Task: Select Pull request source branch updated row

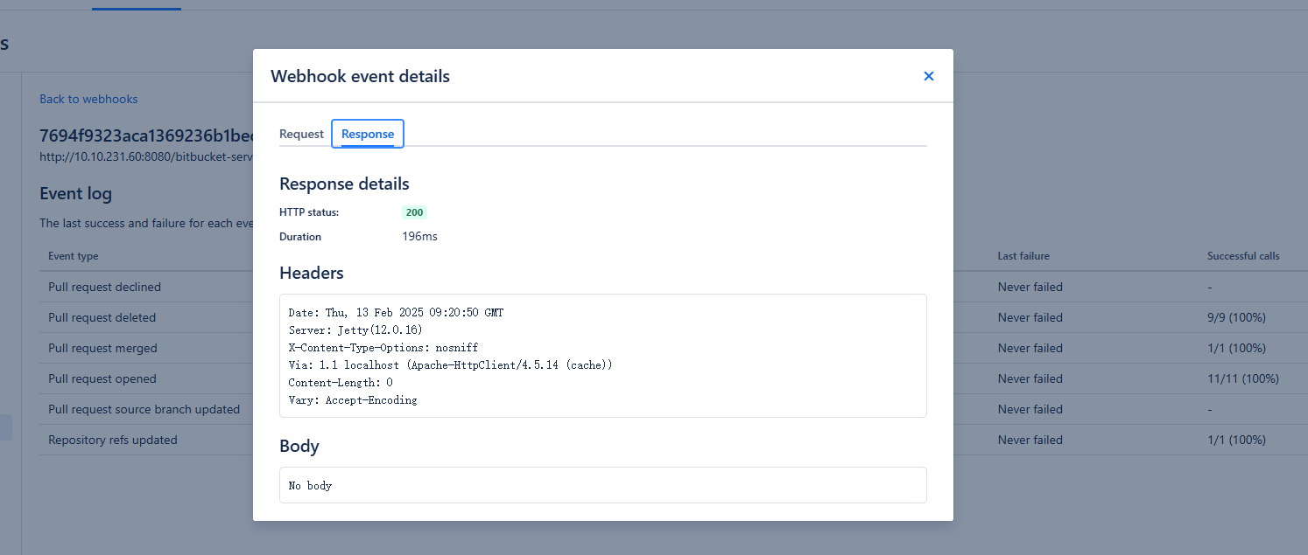Action: 666,409
